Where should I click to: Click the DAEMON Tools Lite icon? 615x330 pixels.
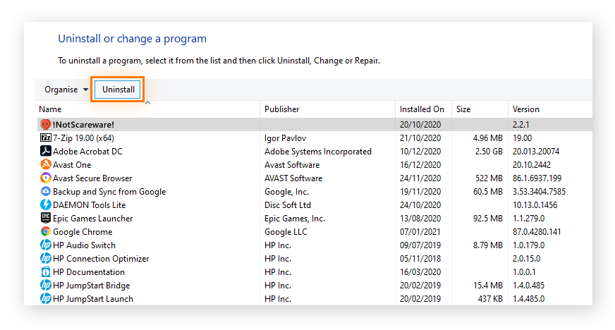pos(46,205)
